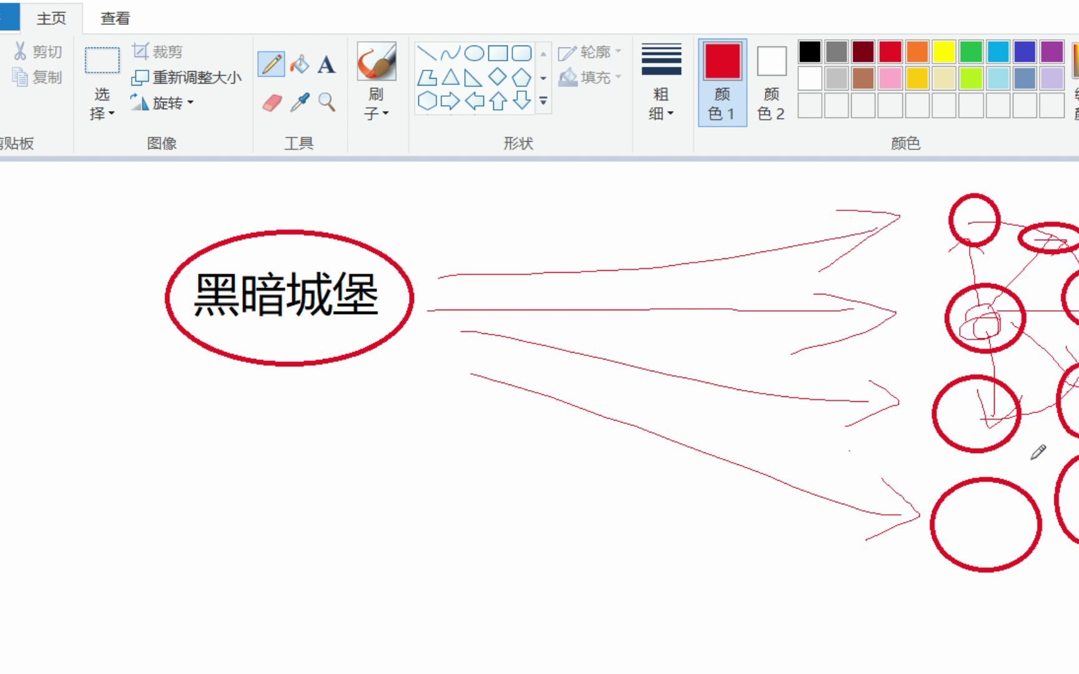Choose the Down arrow shape
Screen dimensions: 1079x674
(x=522, y=100)
